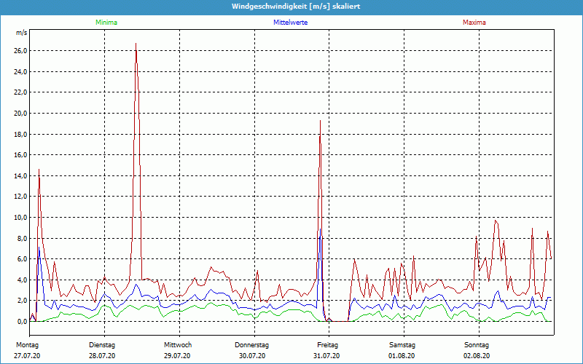Viewport: 583px width, 364px height.
Task: Click the Montag day label
Action: pos(27,345)
